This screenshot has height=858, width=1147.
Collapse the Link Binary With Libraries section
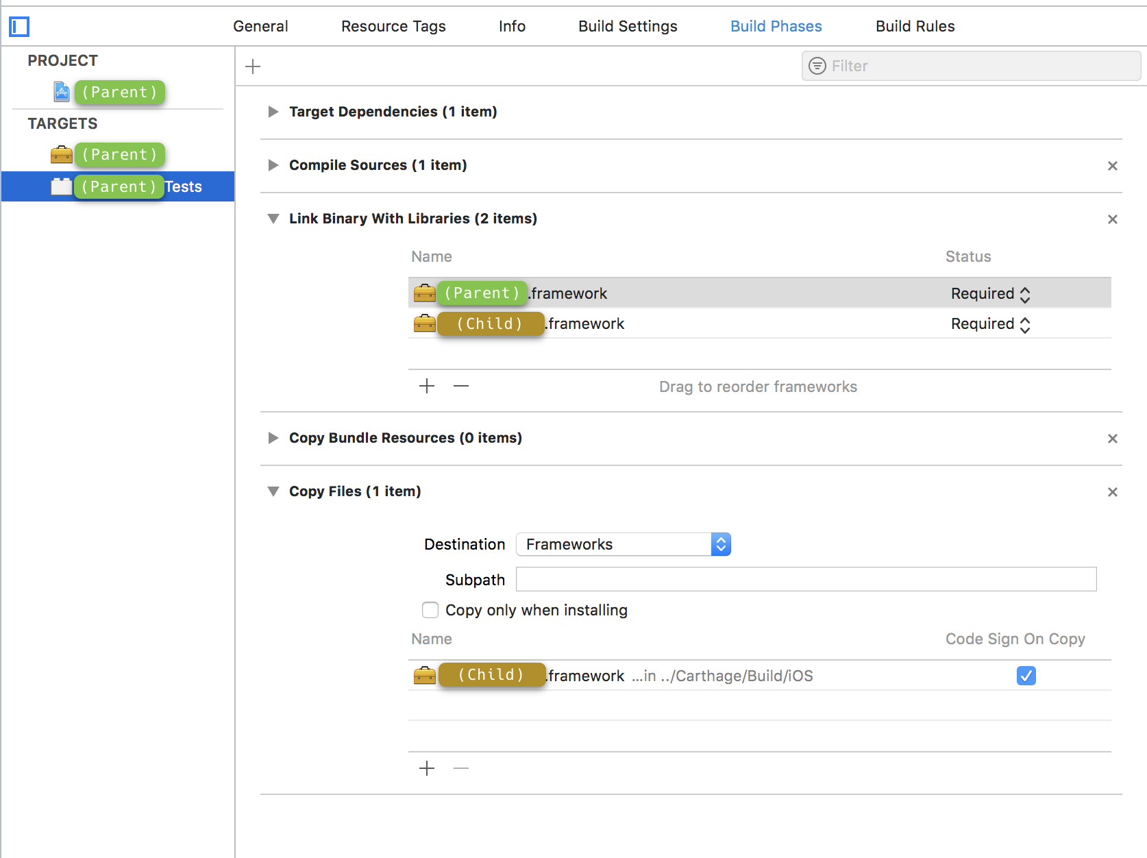(x=273, y=219)
